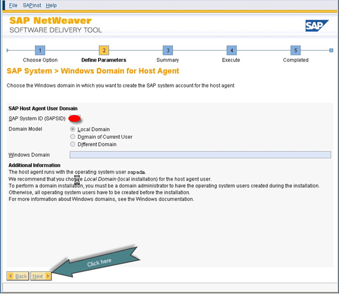Click the "Completed" step label
Image resolution: width=339 pixels, height=294 pixels.
[296, 60]
